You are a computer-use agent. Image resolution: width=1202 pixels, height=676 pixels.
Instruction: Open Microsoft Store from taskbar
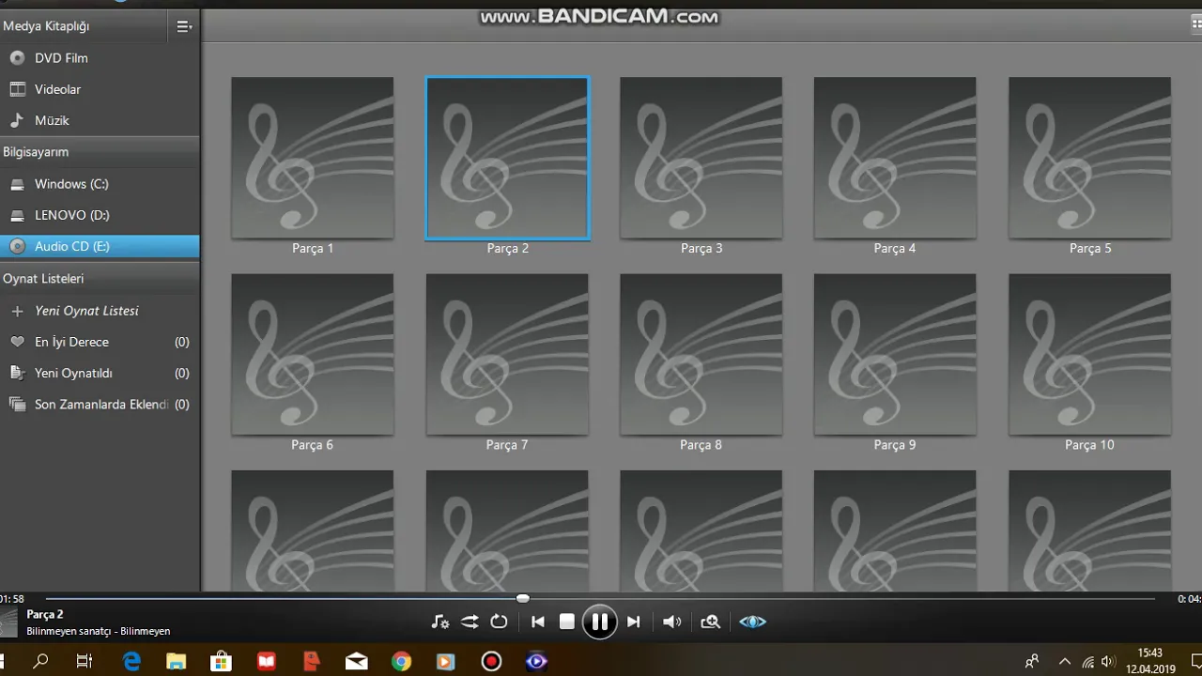coord(221,661)
